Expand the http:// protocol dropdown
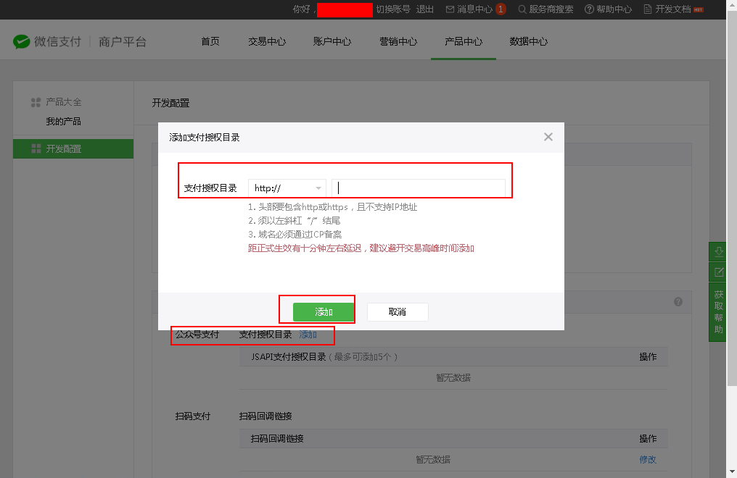737x478 pixels. pyautogui.click(x=287, y=188)
